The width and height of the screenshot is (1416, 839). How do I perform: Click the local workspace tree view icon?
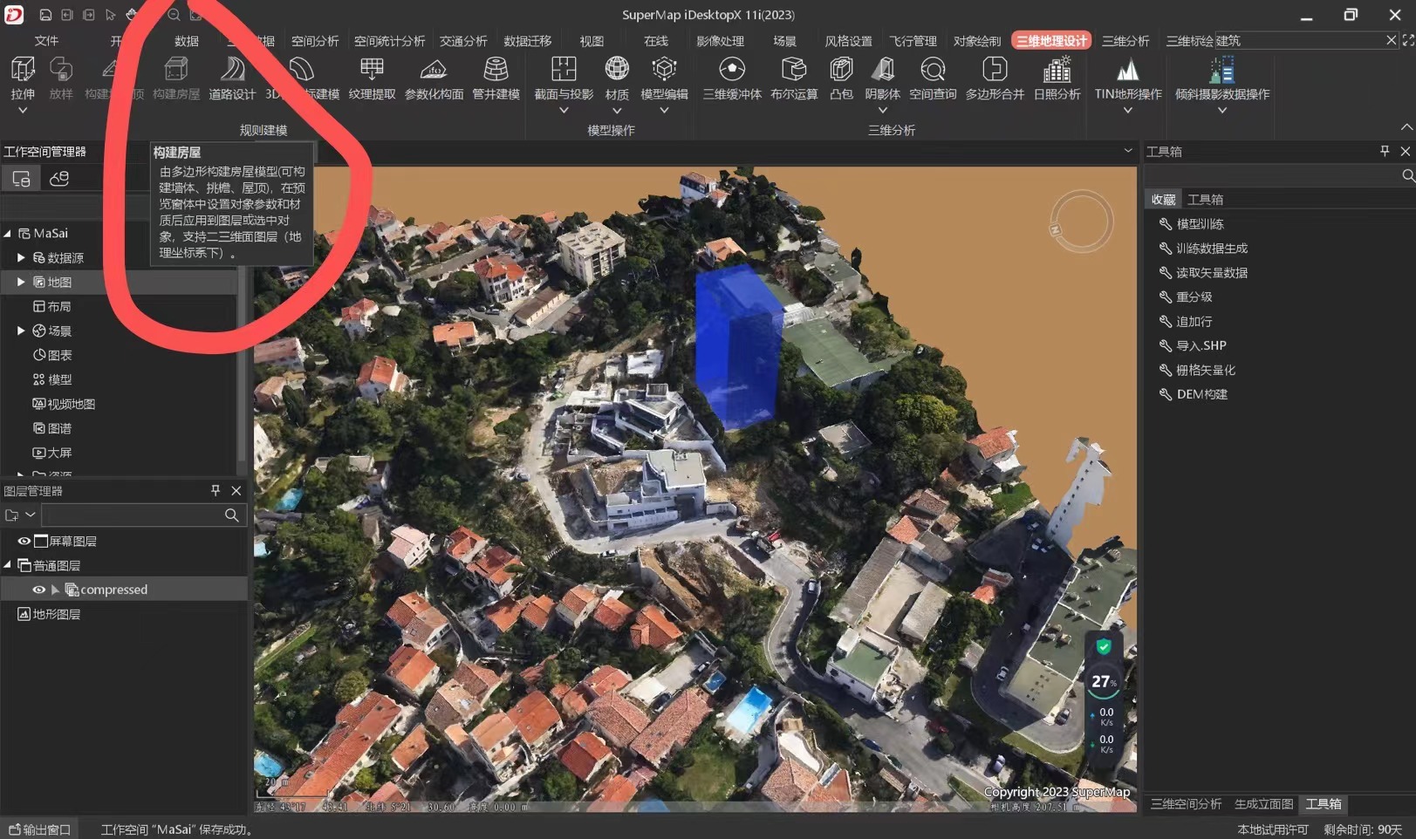(x=21, y=179)
